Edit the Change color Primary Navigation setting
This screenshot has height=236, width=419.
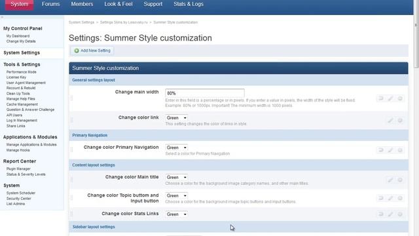pos(390,150)
